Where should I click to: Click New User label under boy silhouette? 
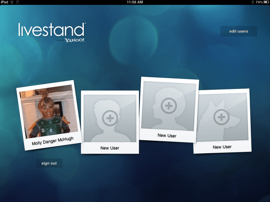[x=110, y=148]
